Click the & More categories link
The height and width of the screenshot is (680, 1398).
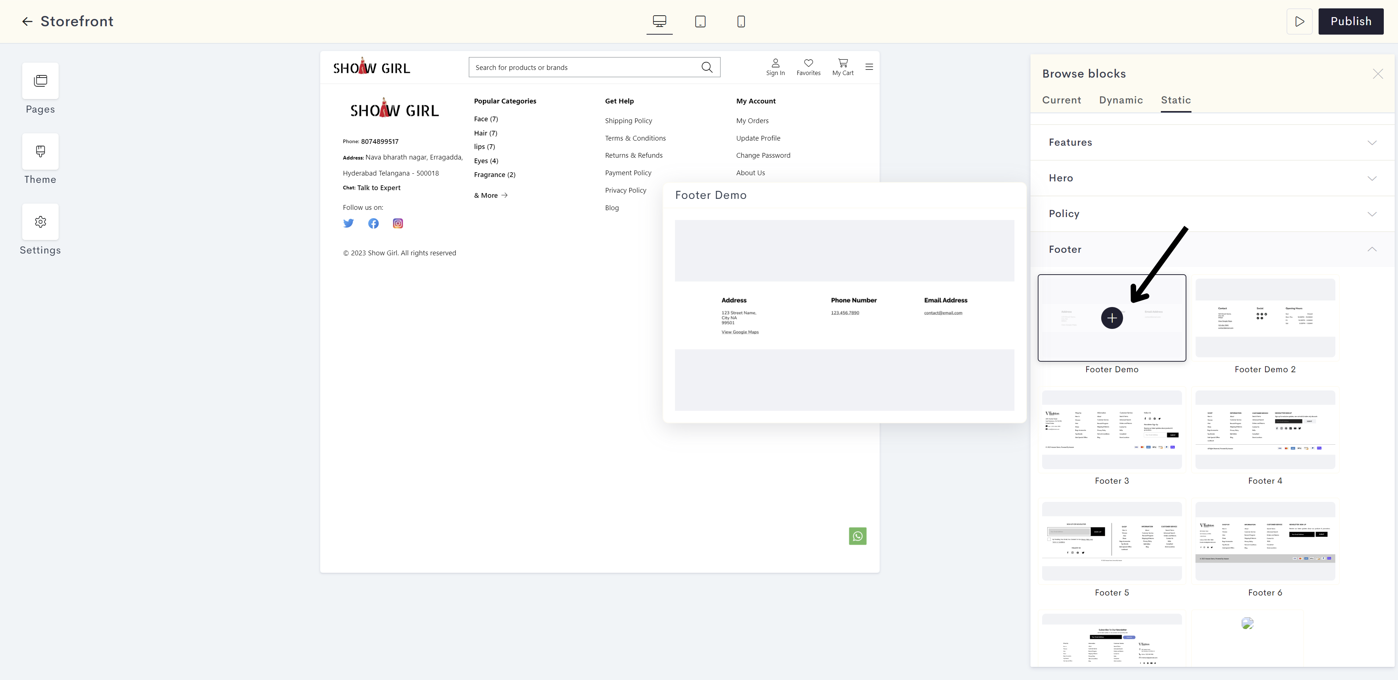pyautogui.click(x=491, y=195)
